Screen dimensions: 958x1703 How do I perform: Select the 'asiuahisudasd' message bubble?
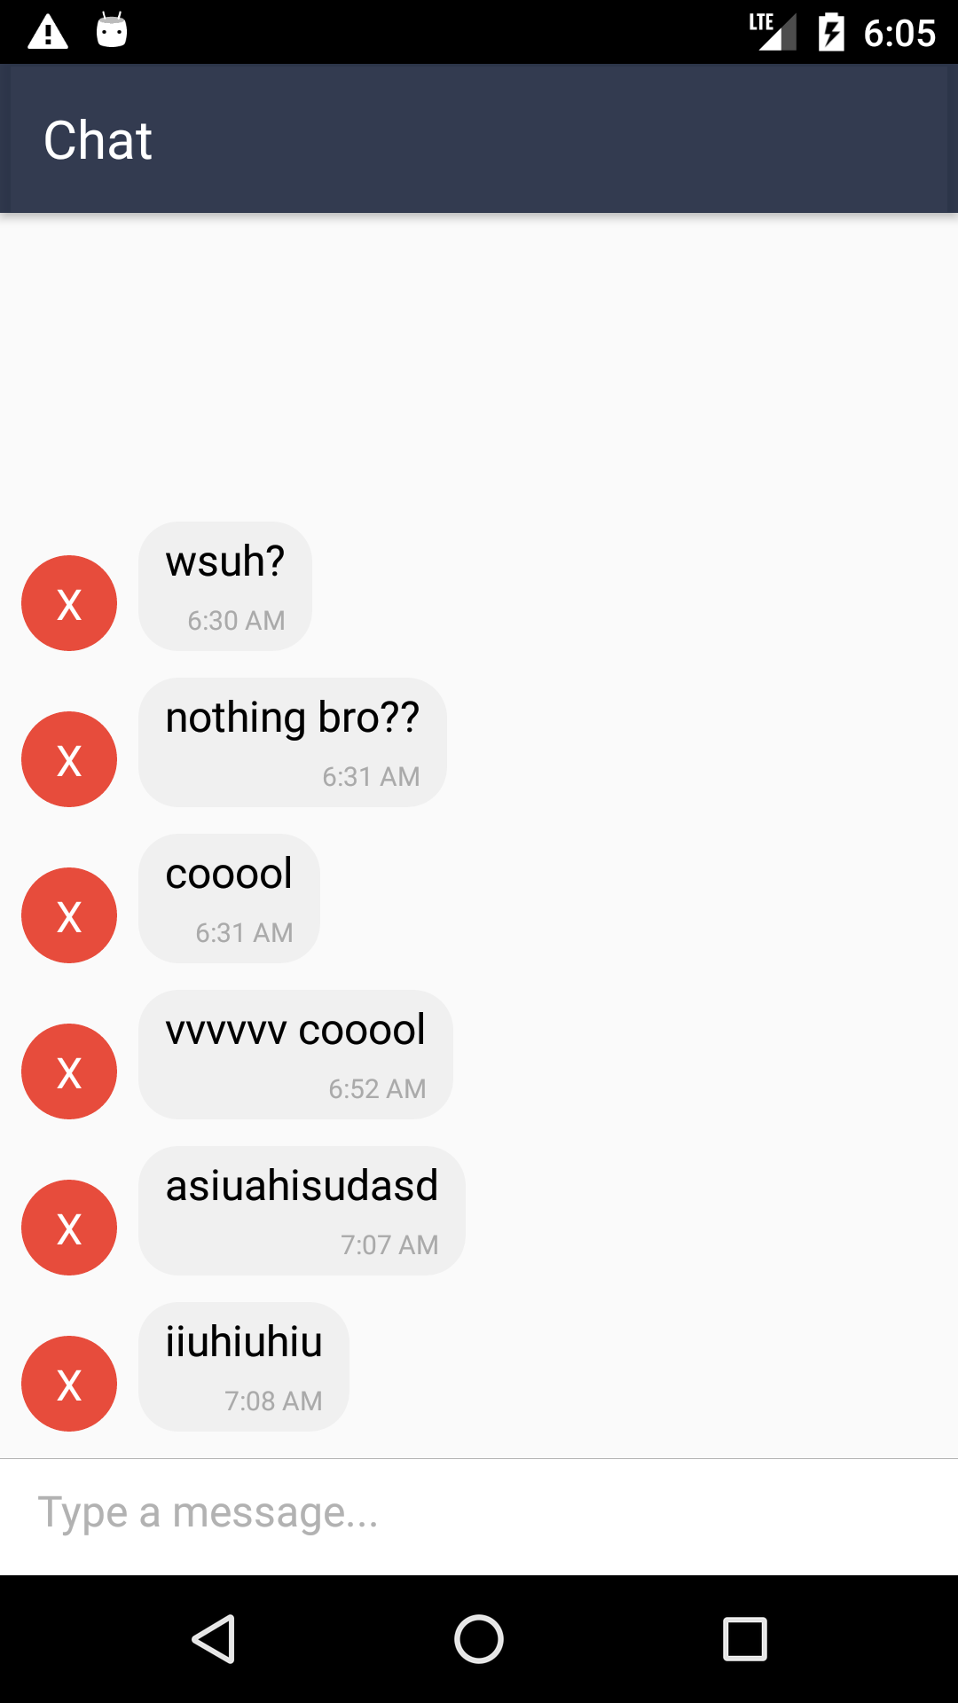302,1211
